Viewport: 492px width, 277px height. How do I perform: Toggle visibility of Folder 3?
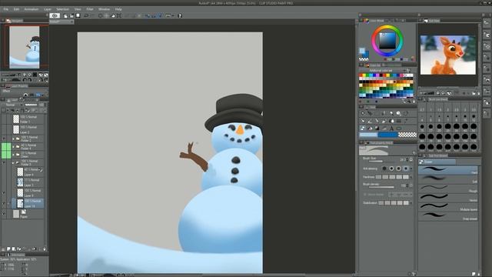(x=3, y=162)
